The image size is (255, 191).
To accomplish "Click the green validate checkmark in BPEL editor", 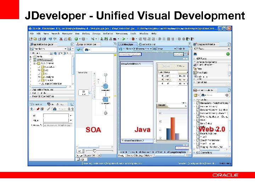I will [79, 50].
